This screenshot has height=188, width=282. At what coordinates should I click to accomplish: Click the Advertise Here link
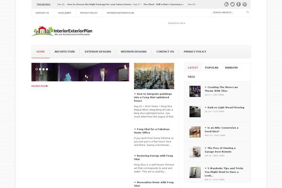pos(176,23)
